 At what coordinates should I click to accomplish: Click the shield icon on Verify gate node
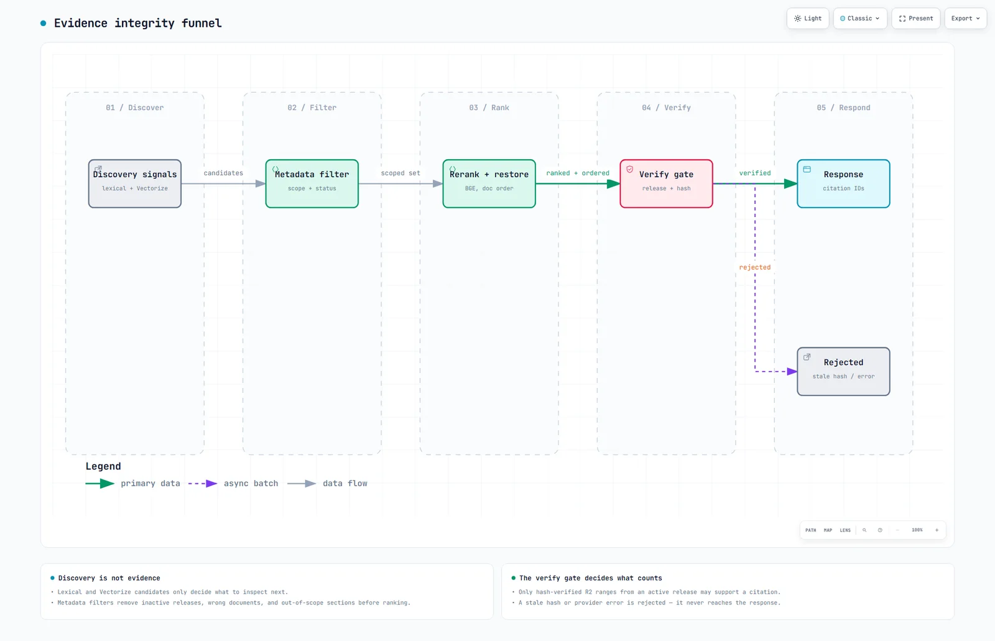pyautogui.click(x=630, y=169)
